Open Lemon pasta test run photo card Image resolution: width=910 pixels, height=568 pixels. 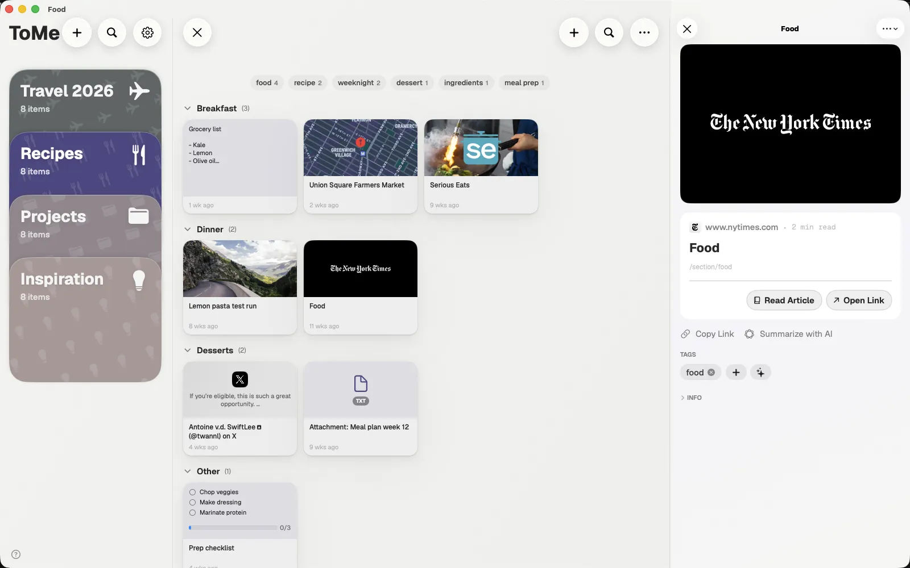240,287
